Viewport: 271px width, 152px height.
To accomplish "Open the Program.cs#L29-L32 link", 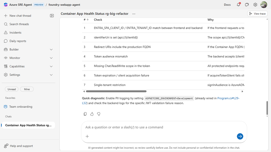I will [228, 98].
